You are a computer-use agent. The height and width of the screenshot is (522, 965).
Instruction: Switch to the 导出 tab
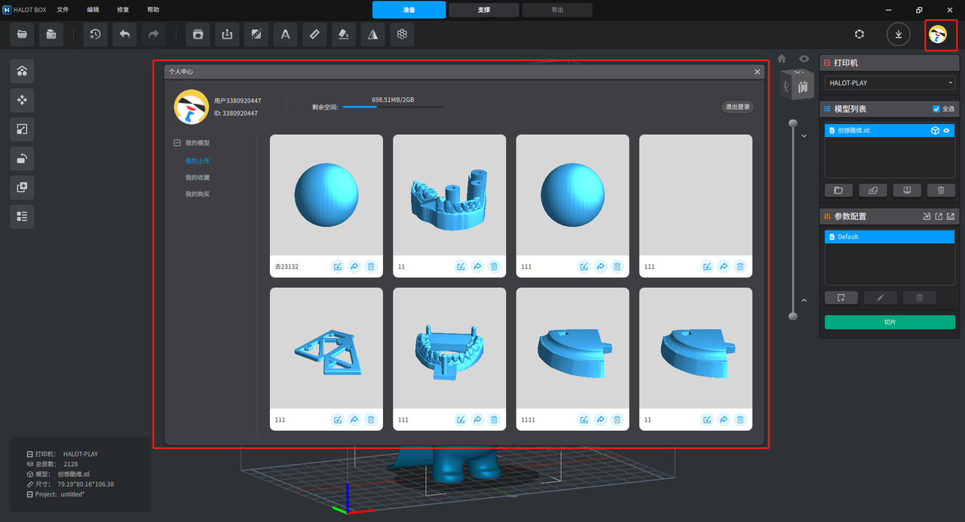pyautogui.click(x=557, y=10)
